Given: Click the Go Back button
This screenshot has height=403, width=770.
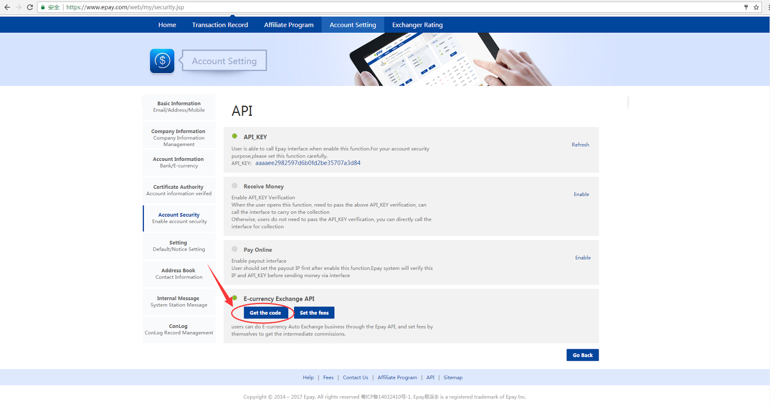Looking at the screenshot, I should tap(583, 355).
